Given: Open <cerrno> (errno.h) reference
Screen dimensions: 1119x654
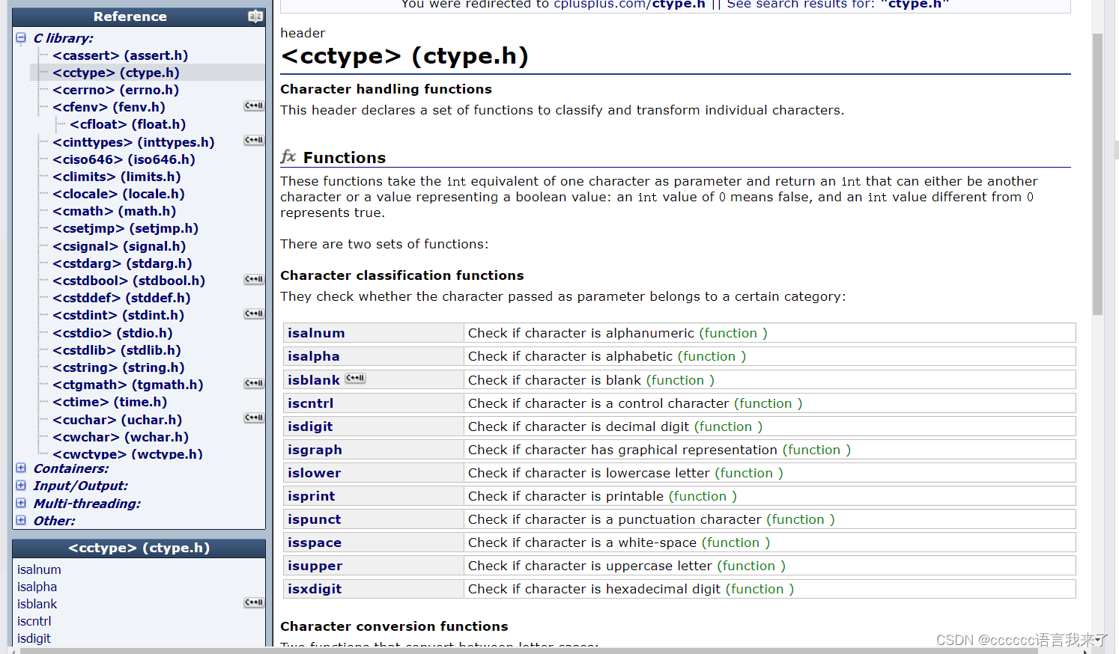Looking at the screenshot, I should click(116, 90).
